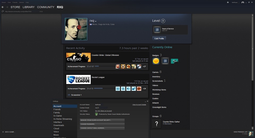Viewport: 255px width, 138px height.
Task: Open the Help menu
Action: click(x=27, y=2)
